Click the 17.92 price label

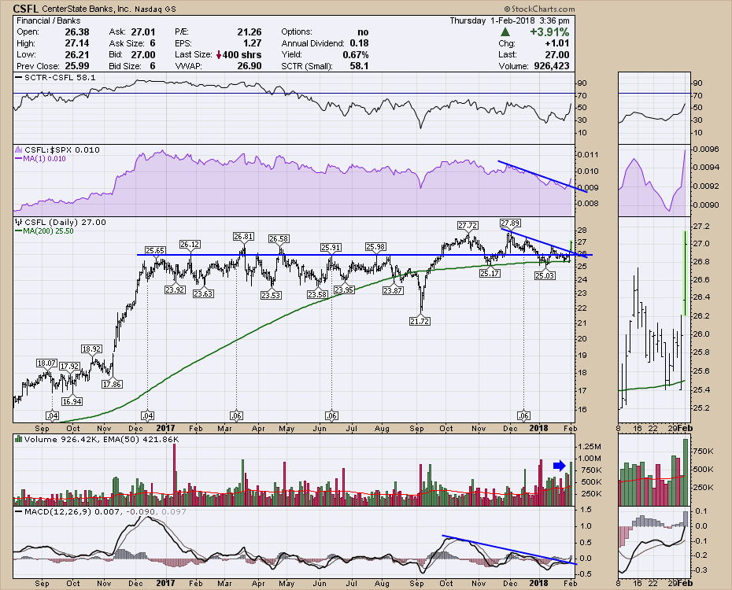point(69,366)
